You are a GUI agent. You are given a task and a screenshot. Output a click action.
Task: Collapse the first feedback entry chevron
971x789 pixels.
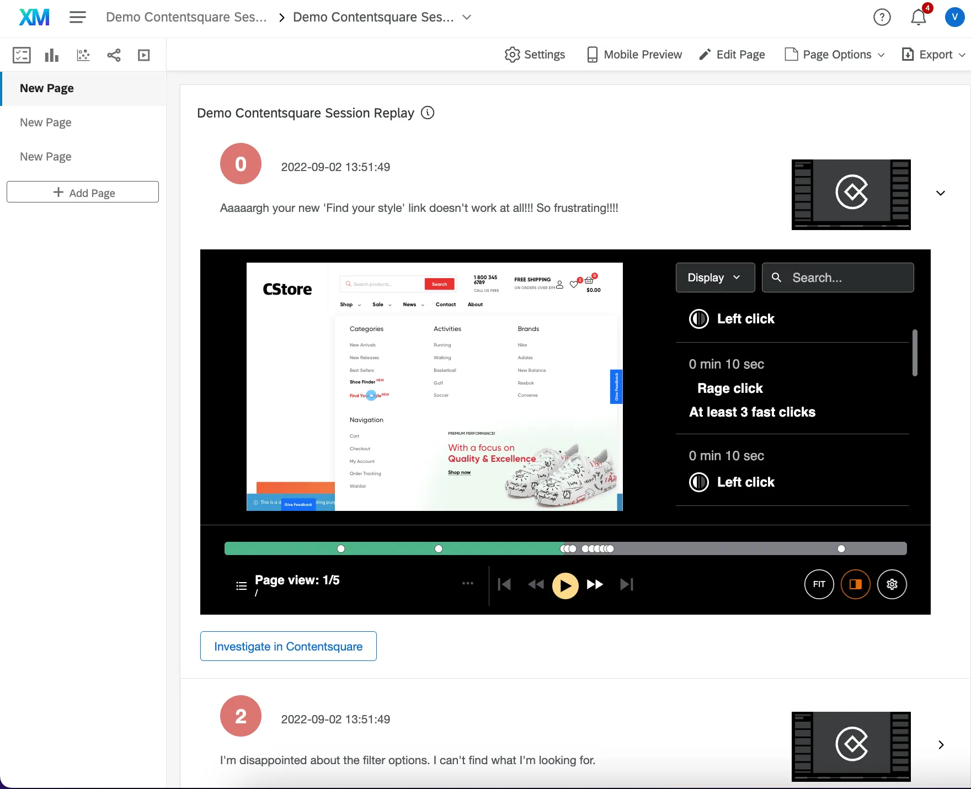(x=941, y=193)
